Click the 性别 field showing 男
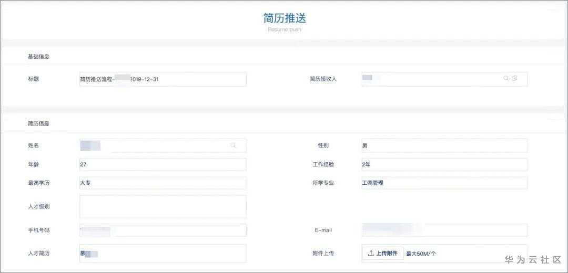 point(444,145)
